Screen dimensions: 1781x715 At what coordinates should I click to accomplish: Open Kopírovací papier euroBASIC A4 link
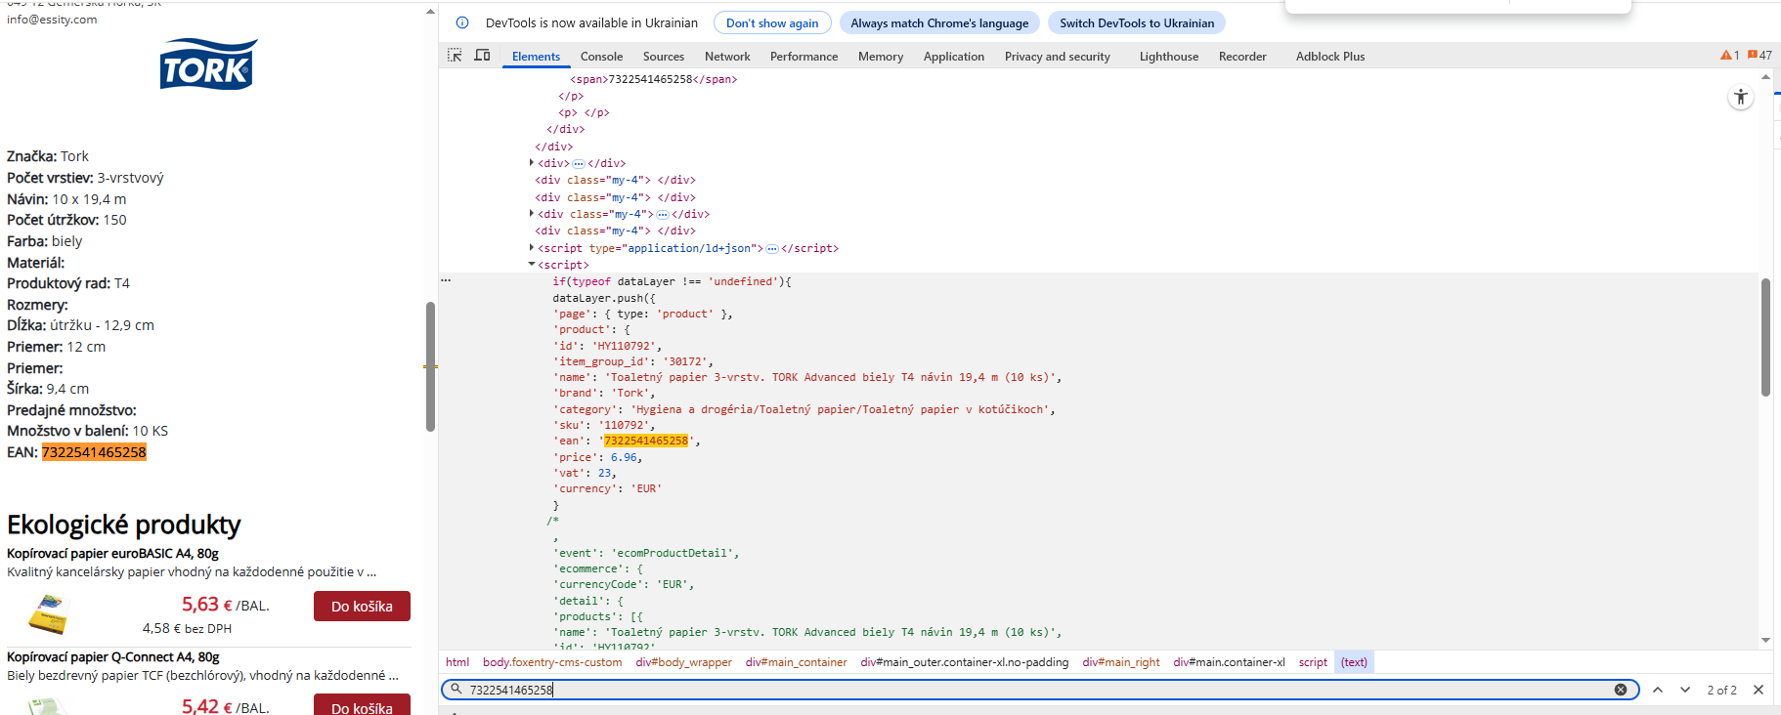(112, 554)
